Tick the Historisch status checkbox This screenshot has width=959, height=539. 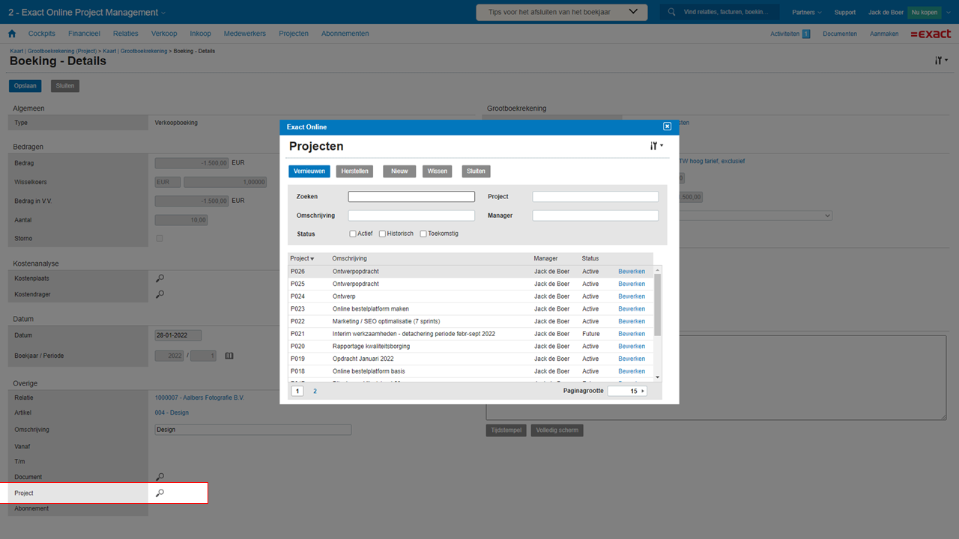point(382,234)
